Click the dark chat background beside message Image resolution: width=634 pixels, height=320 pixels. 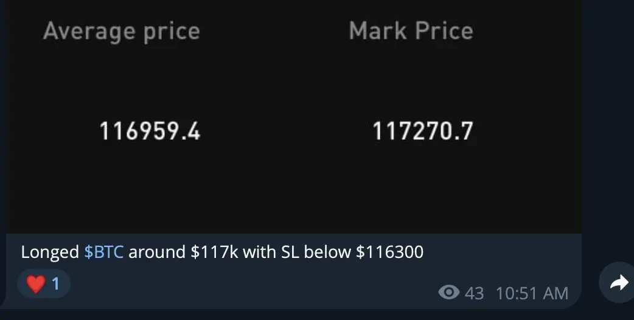point(607,121)
